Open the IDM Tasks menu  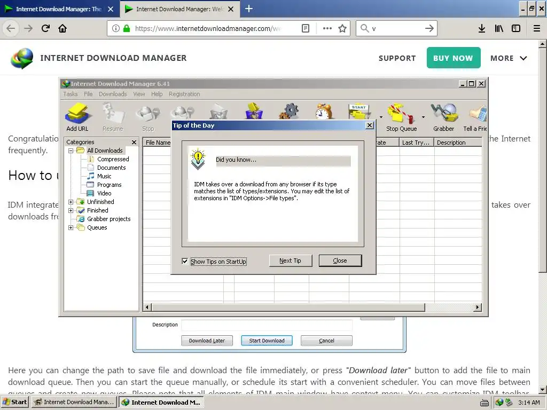click(71, 94)
